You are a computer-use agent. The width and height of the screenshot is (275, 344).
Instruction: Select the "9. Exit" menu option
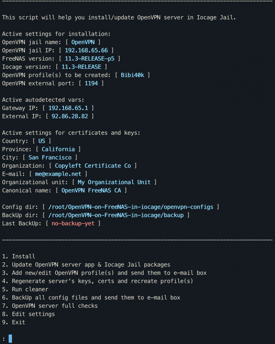(x=14, y=322)
